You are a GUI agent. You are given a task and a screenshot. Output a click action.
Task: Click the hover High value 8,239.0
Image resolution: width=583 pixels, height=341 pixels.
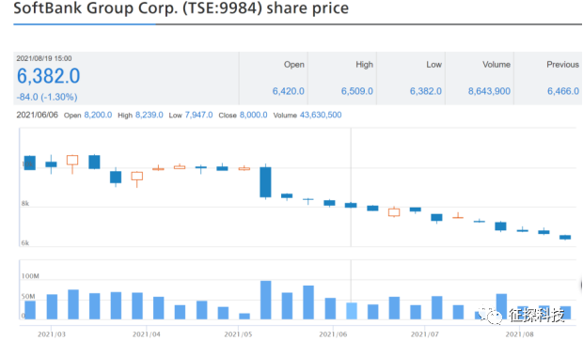click(x=150, y=115)
